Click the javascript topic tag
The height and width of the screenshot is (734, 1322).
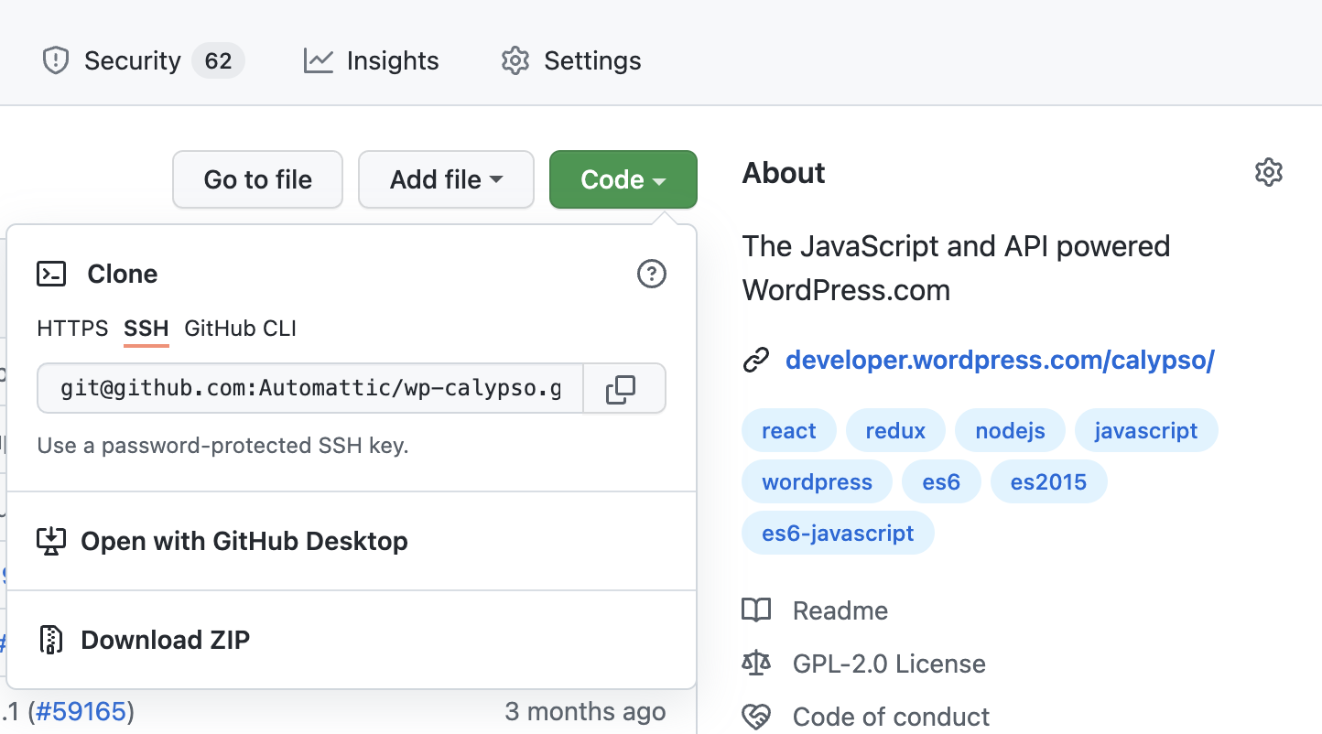1146,431
